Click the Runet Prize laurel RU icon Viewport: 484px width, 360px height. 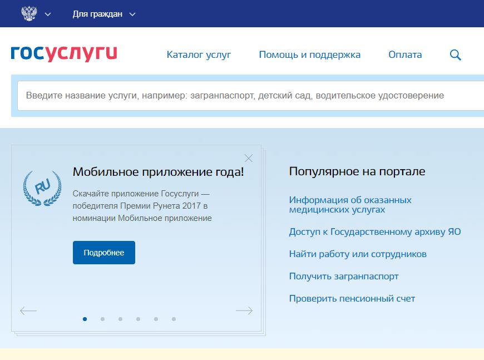pyautogui.click(x=42, y=188)
